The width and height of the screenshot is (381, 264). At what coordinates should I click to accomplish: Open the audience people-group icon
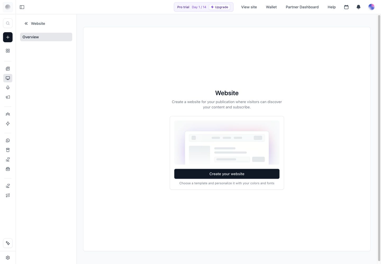pyautogui.click(x=8, y=114)
